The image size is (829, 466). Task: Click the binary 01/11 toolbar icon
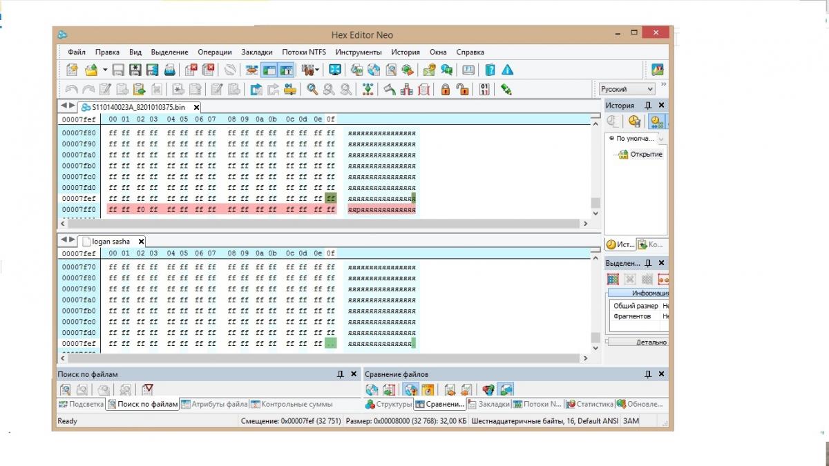(485, 89)
